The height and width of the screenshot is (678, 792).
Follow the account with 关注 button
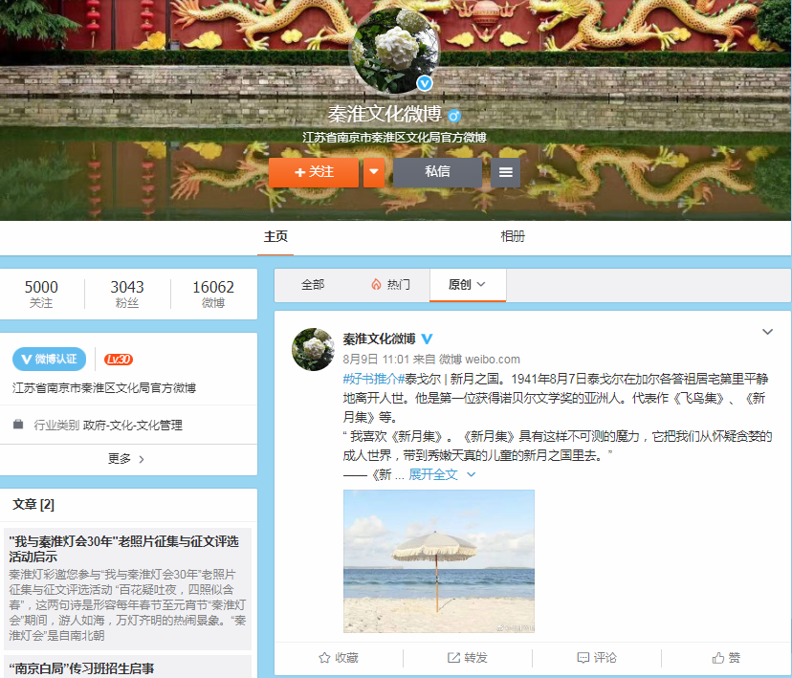point(314,173)
